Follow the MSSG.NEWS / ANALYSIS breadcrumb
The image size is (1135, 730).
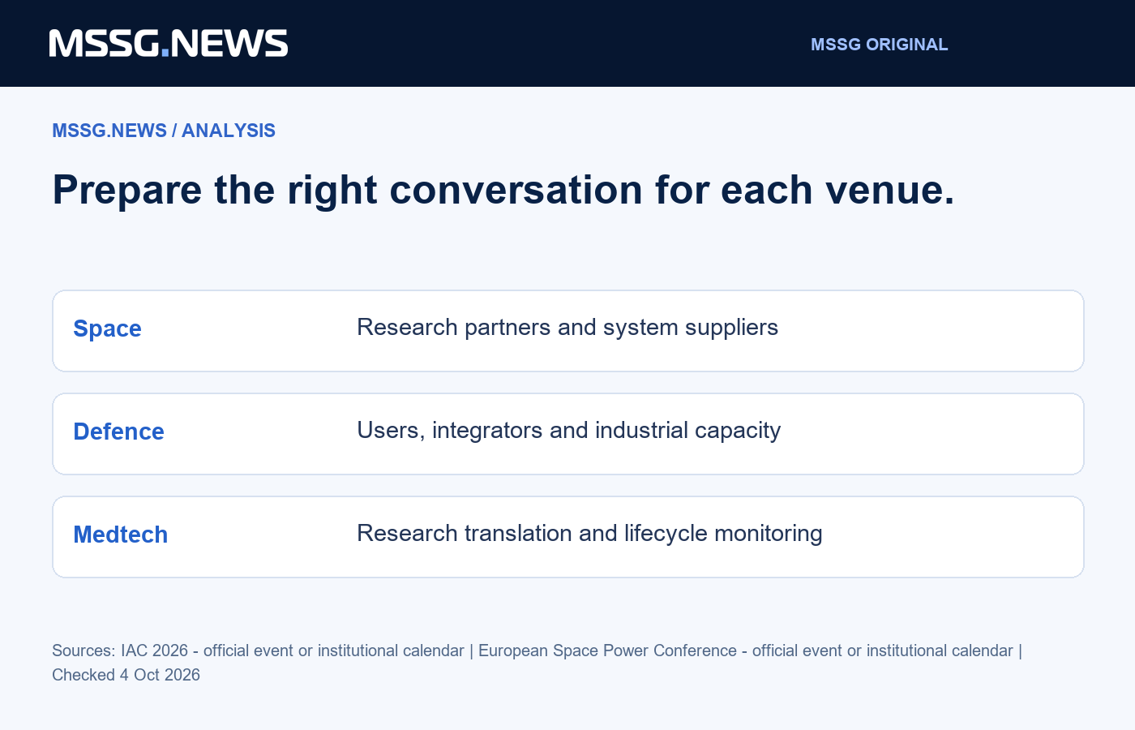click(164, 131)
